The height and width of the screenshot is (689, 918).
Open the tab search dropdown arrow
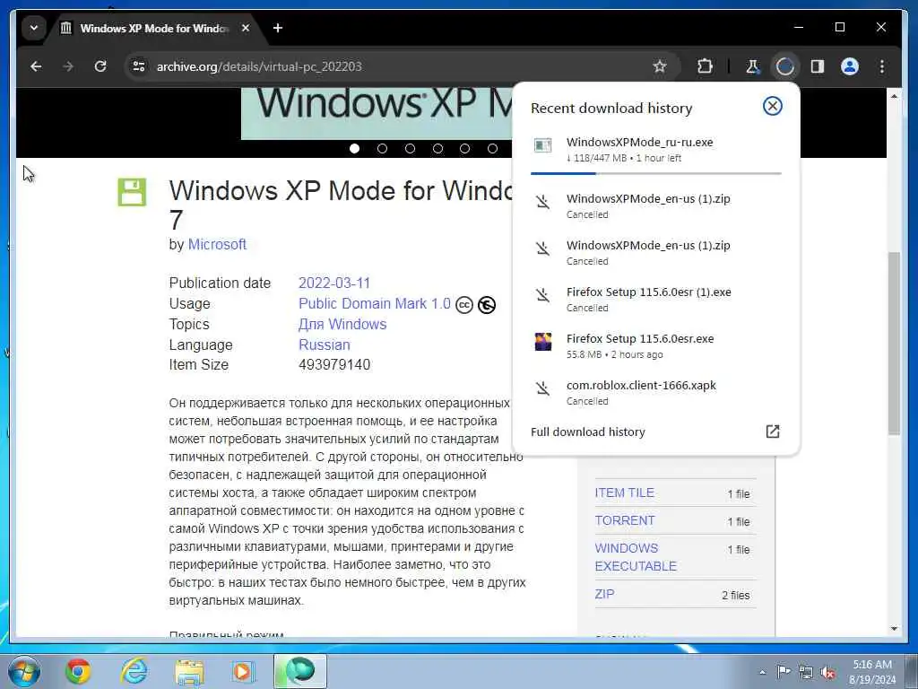click(34, 28)
